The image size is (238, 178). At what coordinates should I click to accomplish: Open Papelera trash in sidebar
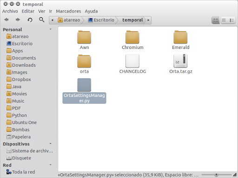pos(19,137)
